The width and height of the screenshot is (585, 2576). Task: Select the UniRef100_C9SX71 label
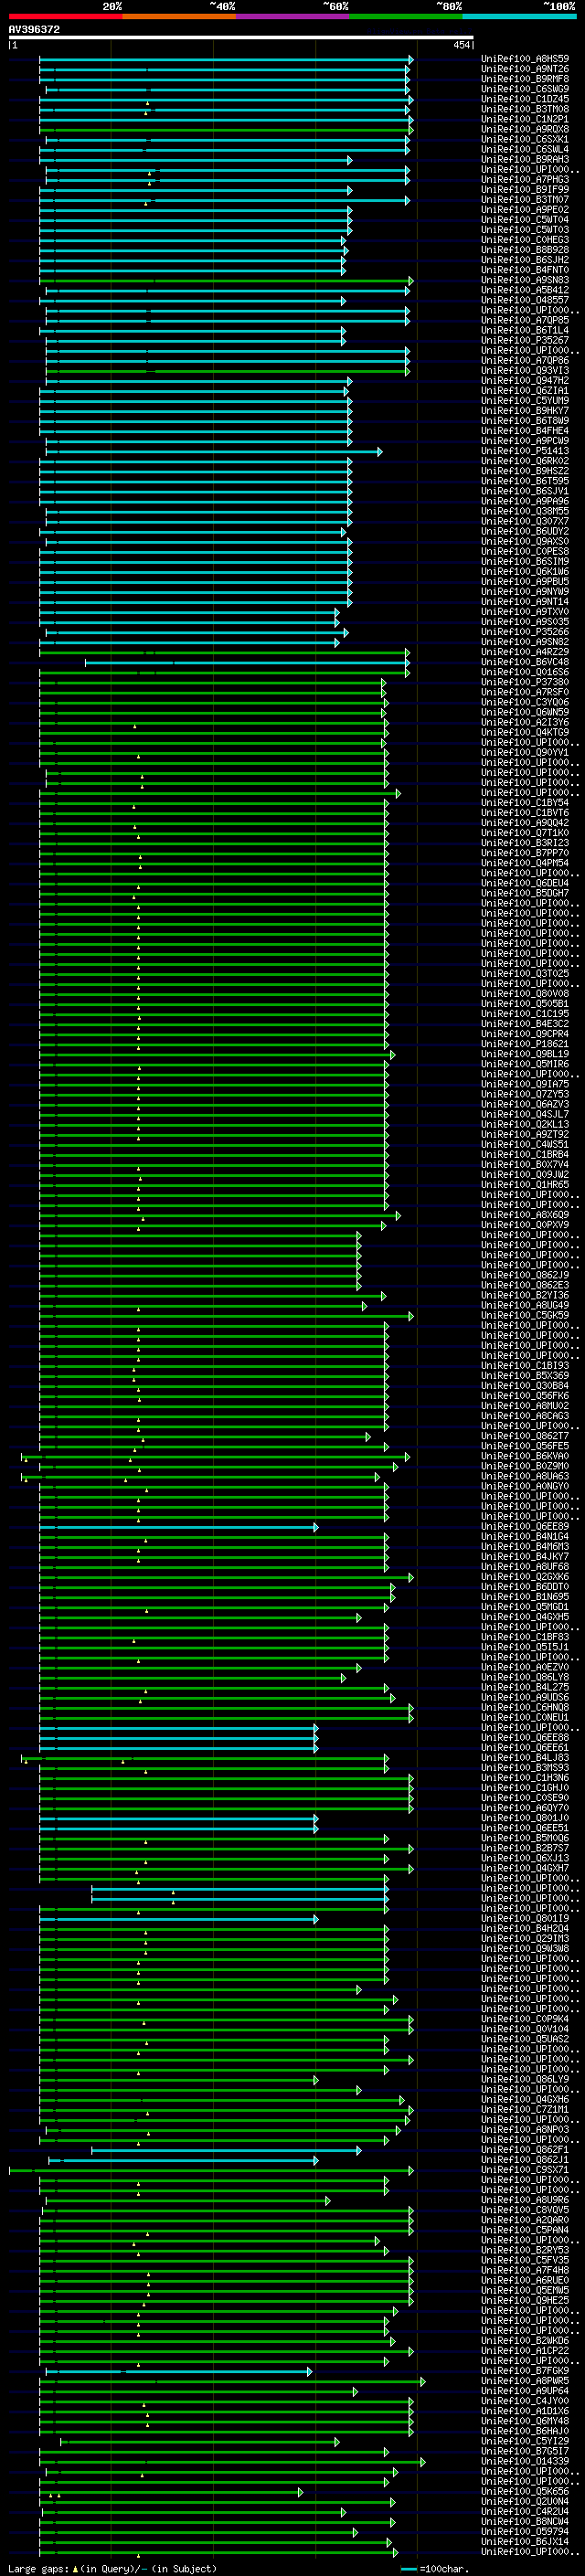(525, 2170)
